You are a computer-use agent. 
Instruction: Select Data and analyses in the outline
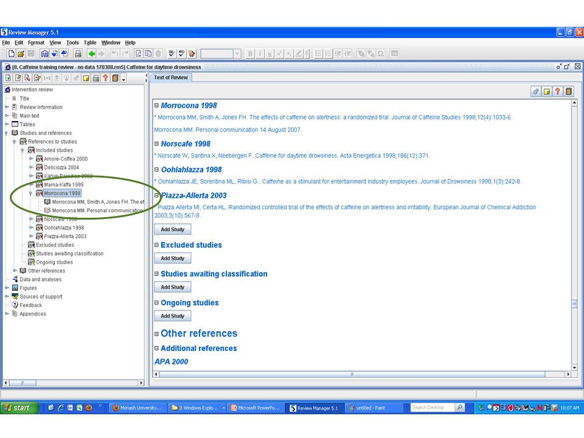click(x=41, y=279)
